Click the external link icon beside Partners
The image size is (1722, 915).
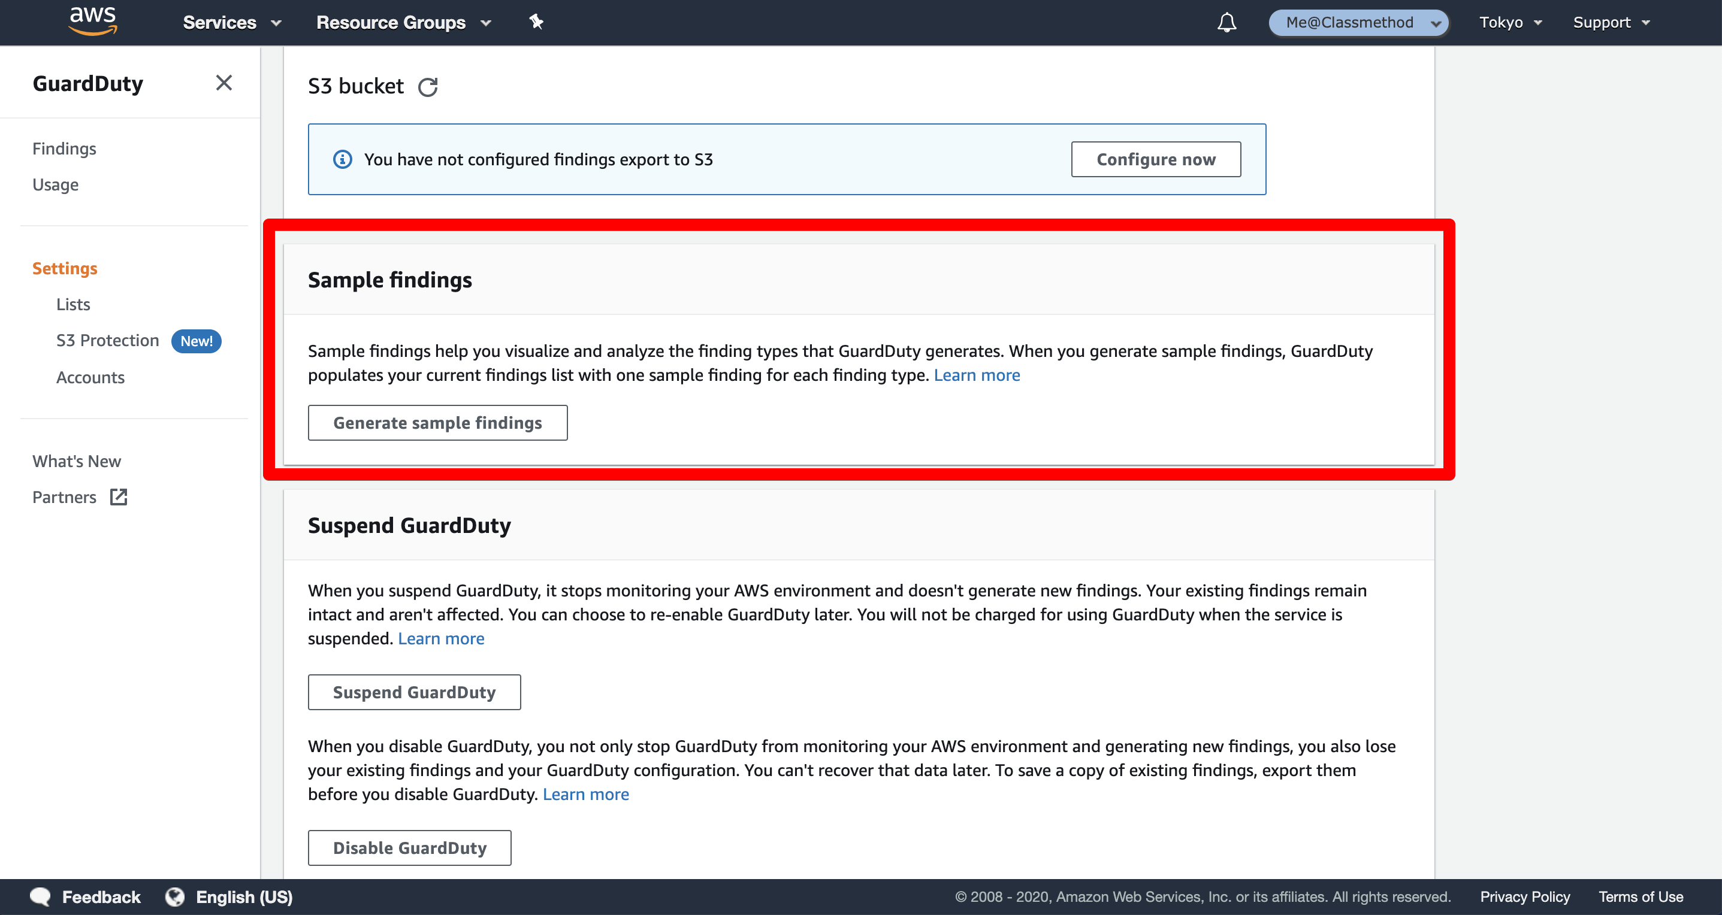tap(118, 497)
